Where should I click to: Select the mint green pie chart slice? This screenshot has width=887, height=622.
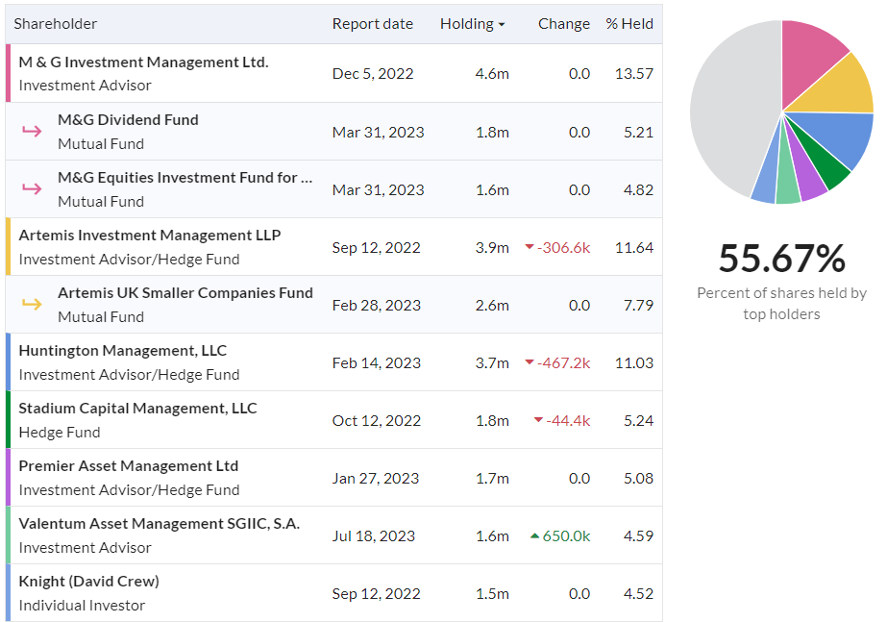pos(786,180)
